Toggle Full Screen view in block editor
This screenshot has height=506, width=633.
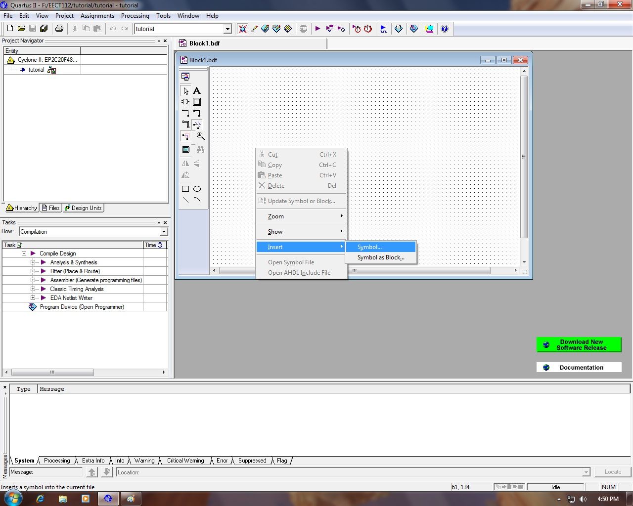point(185,149)
